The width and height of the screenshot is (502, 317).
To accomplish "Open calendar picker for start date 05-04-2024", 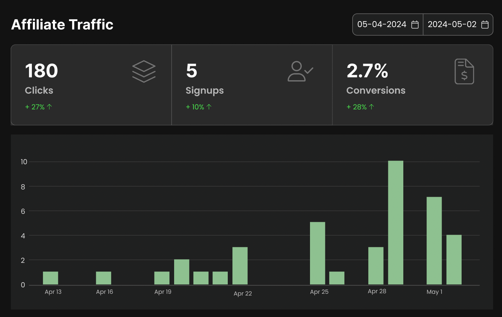I will pos(415,25).
